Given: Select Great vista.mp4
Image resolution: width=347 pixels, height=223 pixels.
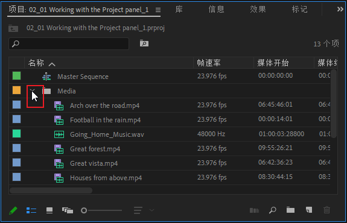Looking at the screenshot, I should tap(94, 163).
